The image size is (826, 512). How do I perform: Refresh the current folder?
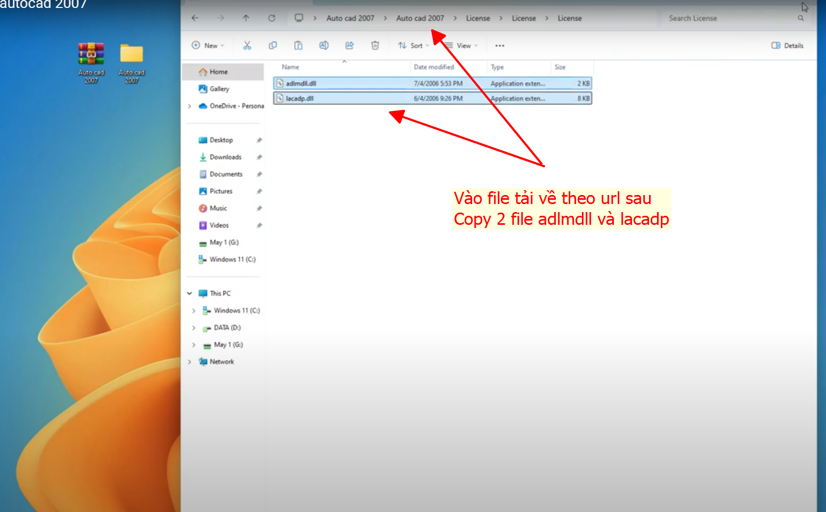(x=272, y=18)
